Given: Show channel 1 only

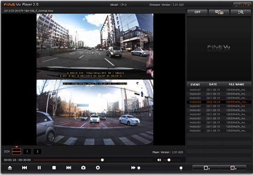Looking at the screenshot, I should click(27, 152).
